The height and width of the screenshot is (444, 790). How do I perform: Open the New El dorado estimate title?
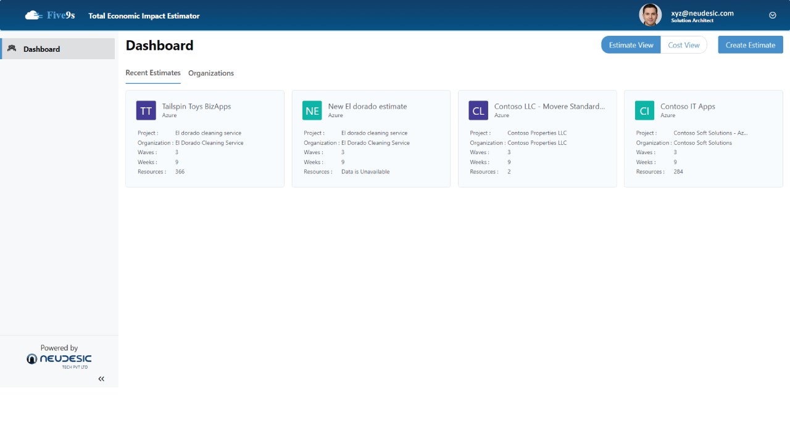(x=367, y=106)
